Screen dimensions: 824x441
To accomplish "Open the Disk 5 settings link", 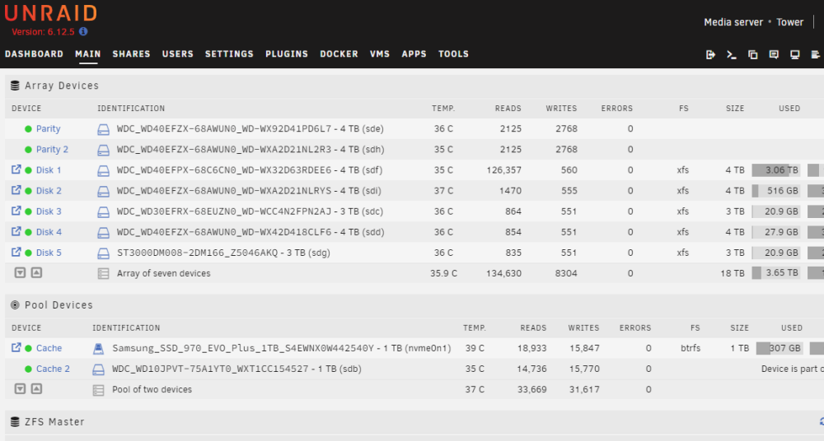I will tap(49, 253).
